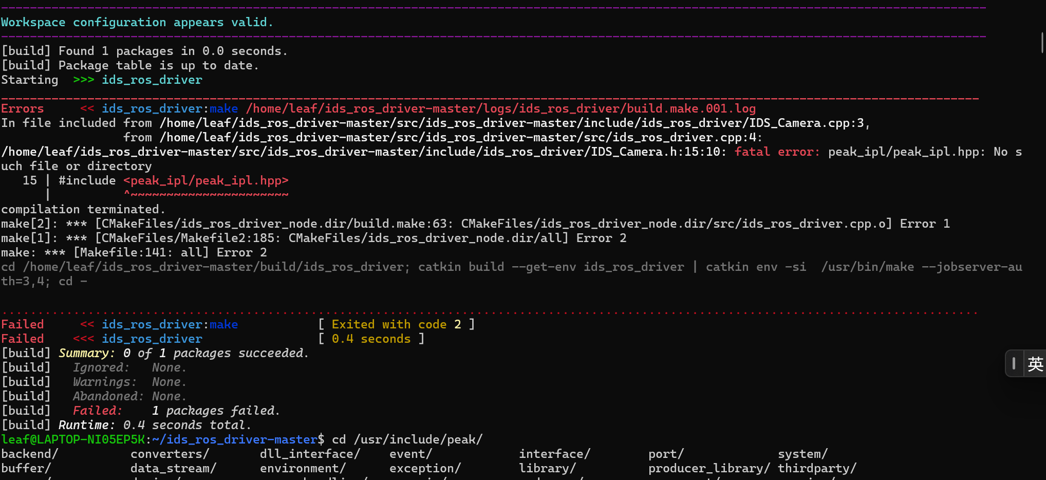Click the 'make[1]: ***' Makefile2:185 line
The height and width of the screenshot is (480, 1046).
click(314, 238)
